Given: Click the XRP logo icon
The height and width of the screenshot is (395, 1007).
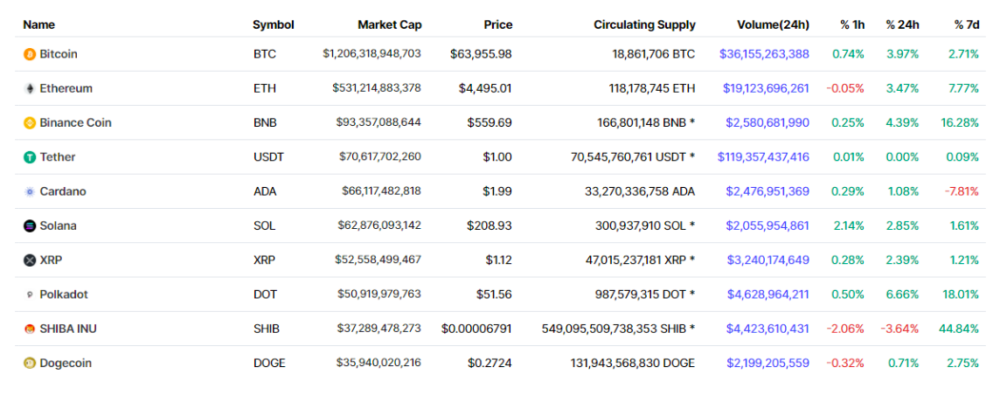Looking at the screenshot, I should click(x=30, y=260).
